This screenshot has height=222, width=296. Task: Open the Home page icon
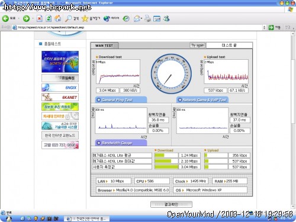click(x=58, y=18)
